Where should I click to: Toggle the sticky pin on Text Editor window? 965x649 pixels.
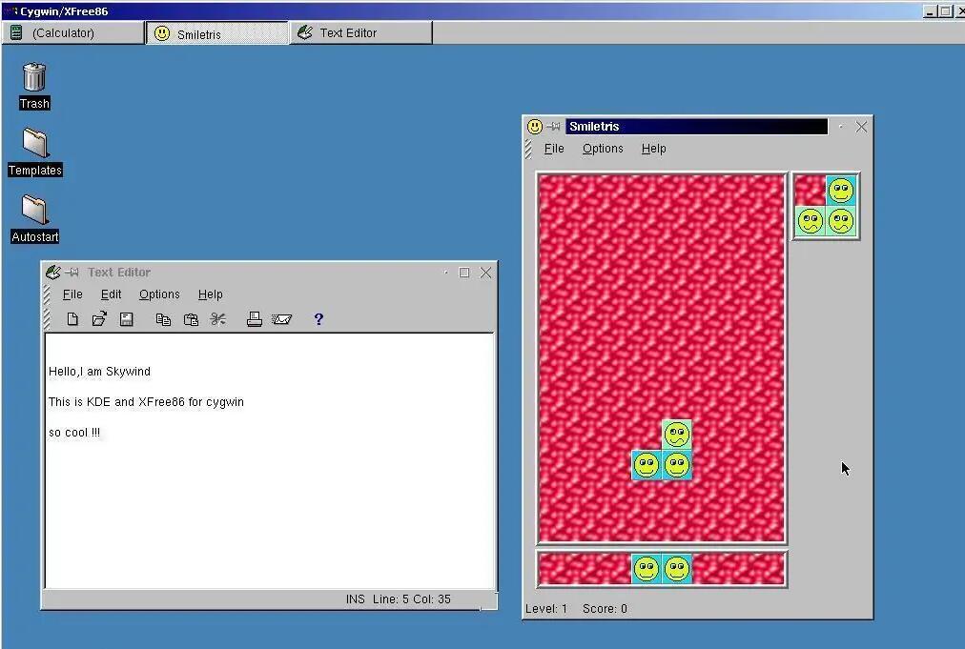(x=72, y=273)
